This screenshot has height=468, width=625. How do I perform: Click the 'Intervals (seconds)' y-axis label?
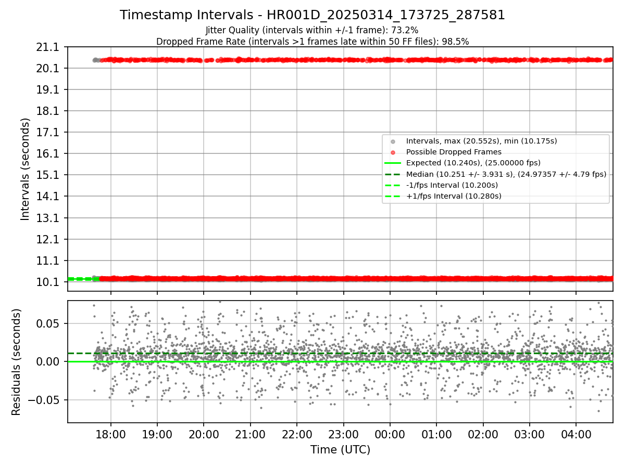click(x=26, y=169)
